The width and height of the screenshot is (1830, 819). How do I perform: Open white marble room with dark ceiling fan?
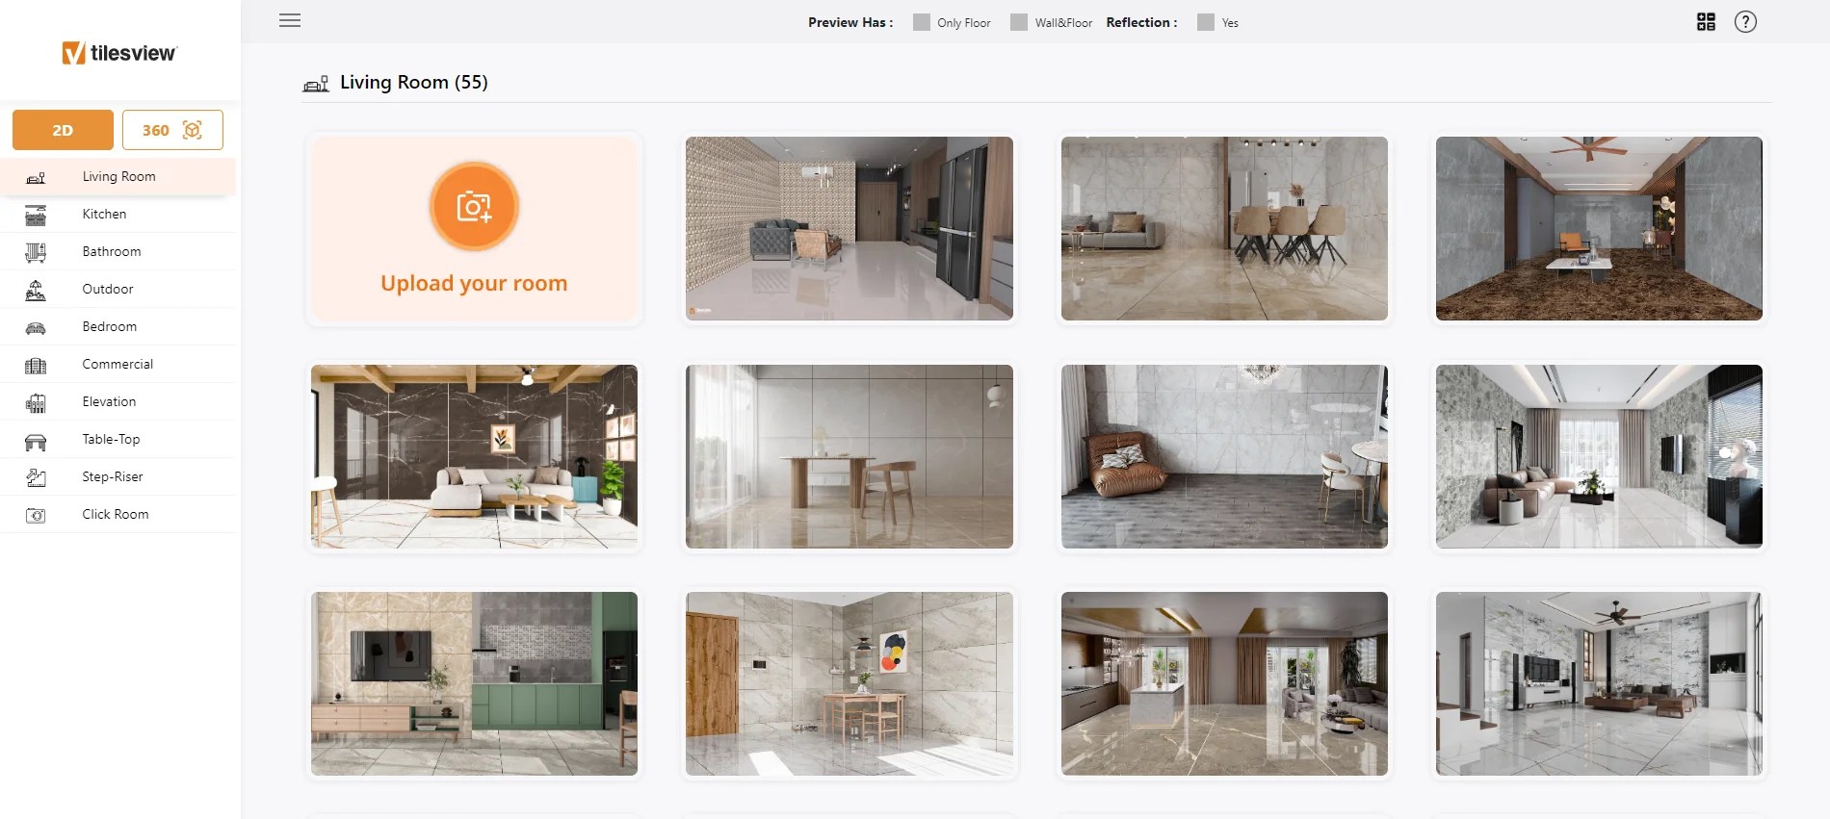coord(1599,683)
